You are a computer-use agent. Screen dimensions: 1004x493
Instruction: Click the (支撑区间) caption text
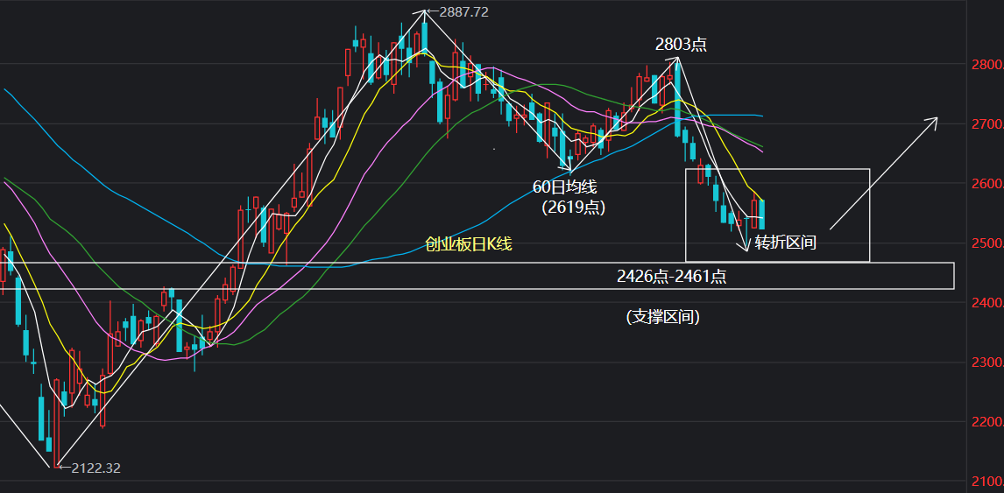coord(662,316)
